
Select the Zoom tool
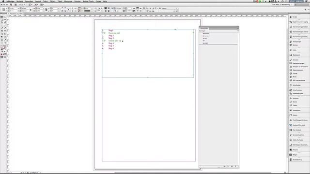pos(5,43)
